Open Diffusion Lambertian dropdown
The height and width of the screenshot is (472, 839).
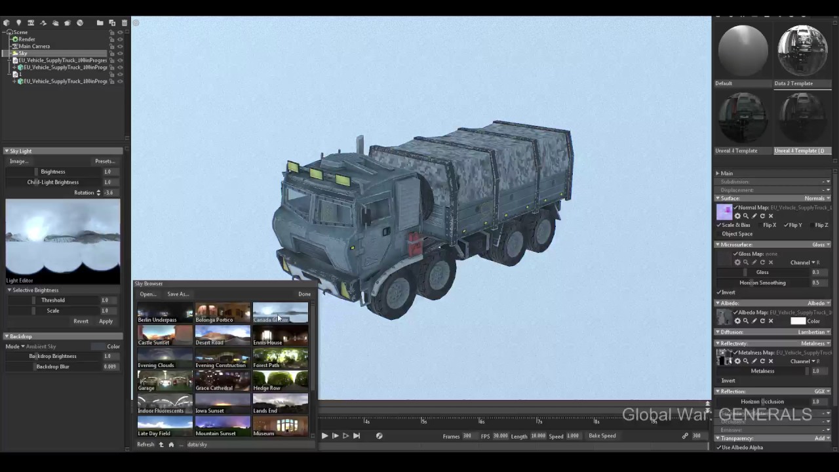point(815,332)
